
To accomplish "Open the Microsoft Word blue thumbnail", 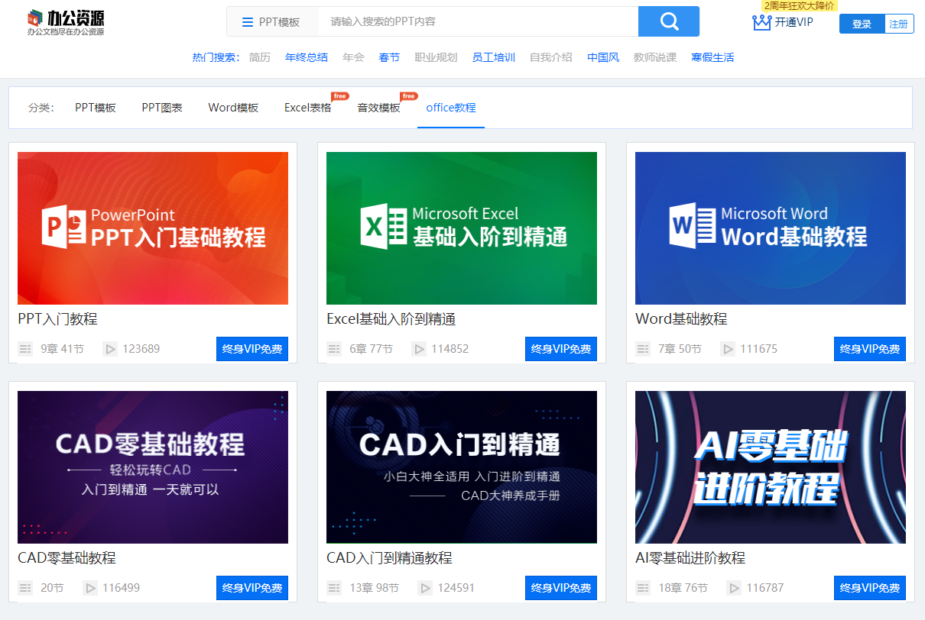I will (771, 228).
